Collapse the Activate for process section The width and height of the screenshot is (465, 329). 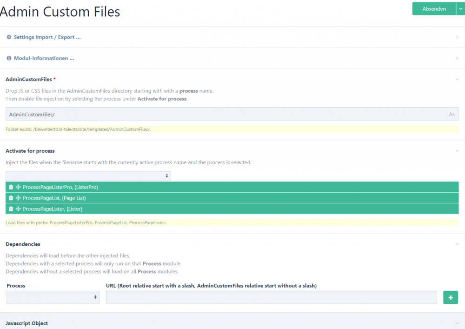click(457, 151)
